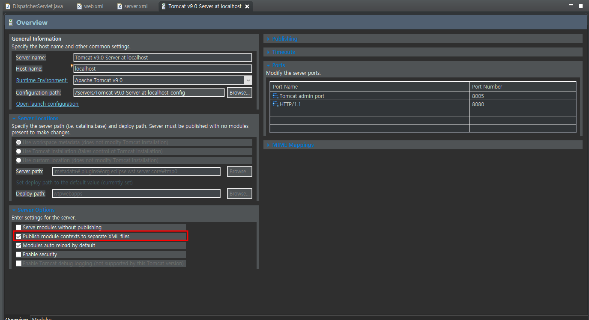
Task: Uncheck Publish module contexts to separate XML files
Action: (x=18, y=236)
